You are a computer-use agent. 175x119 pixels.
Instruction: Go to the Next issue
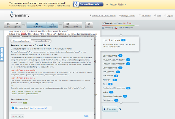[87, 116]
